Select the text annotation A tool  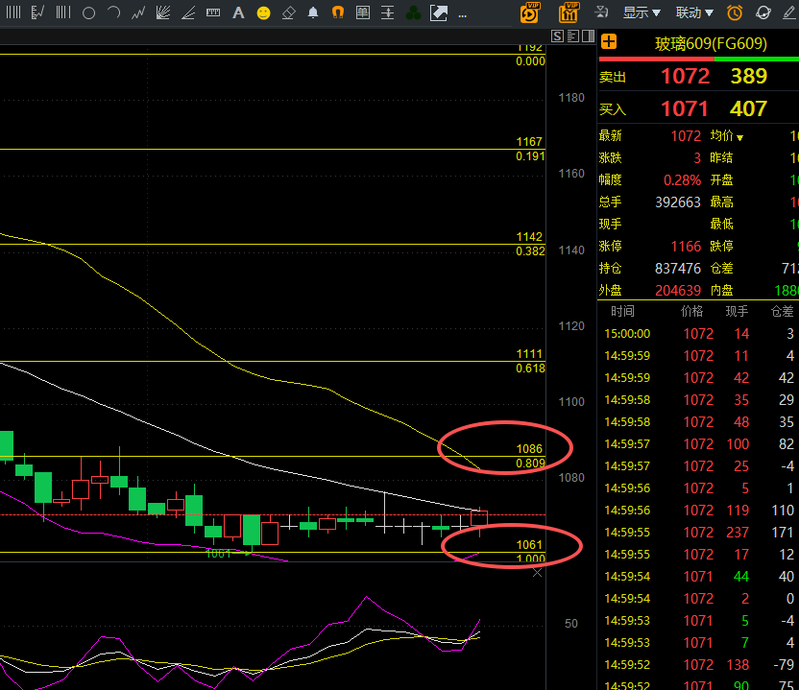[238, 12]
